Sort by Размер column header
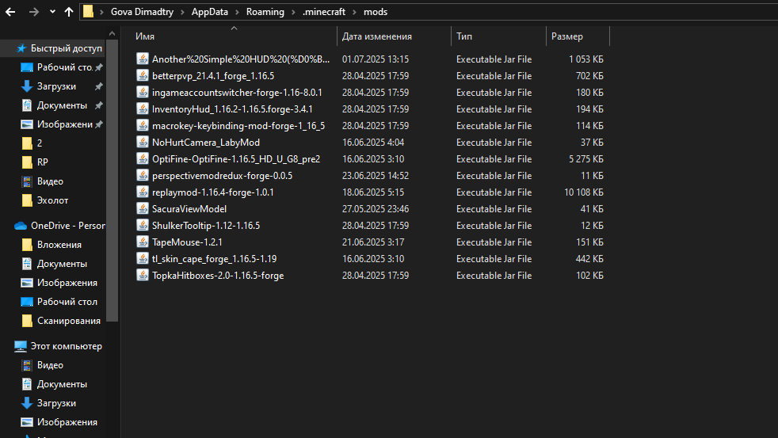 tap(567, 36)
